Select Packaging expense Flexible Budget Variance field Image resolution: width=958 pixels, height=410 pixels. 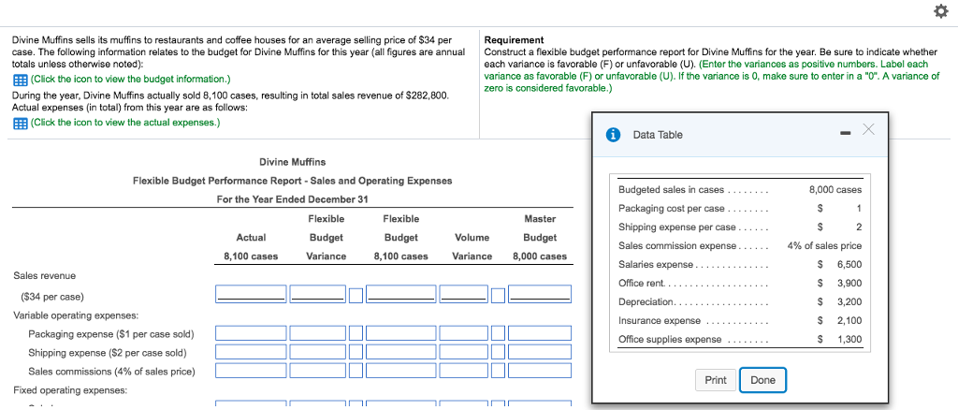(x=318, y=333)
